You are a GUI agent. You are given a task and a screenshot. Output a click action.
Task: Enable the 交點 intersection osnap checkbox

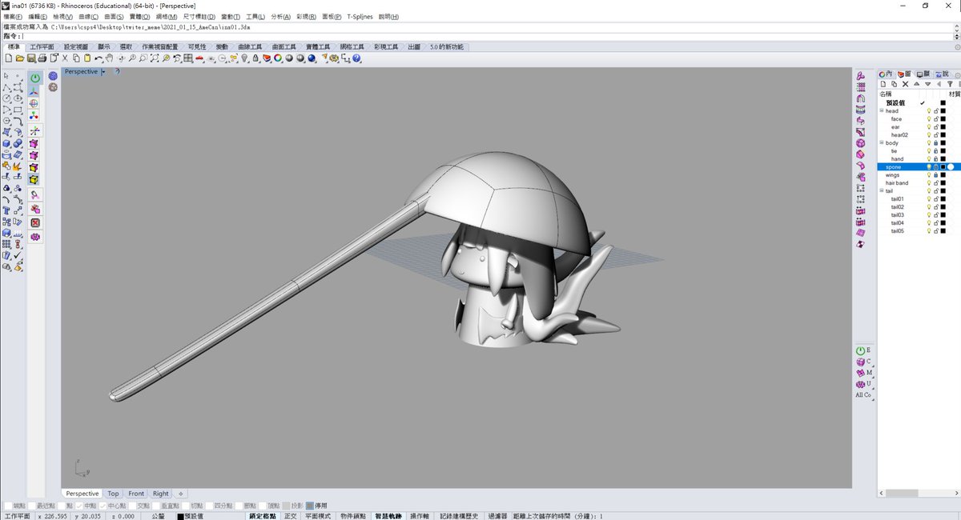tap(133, 506)
